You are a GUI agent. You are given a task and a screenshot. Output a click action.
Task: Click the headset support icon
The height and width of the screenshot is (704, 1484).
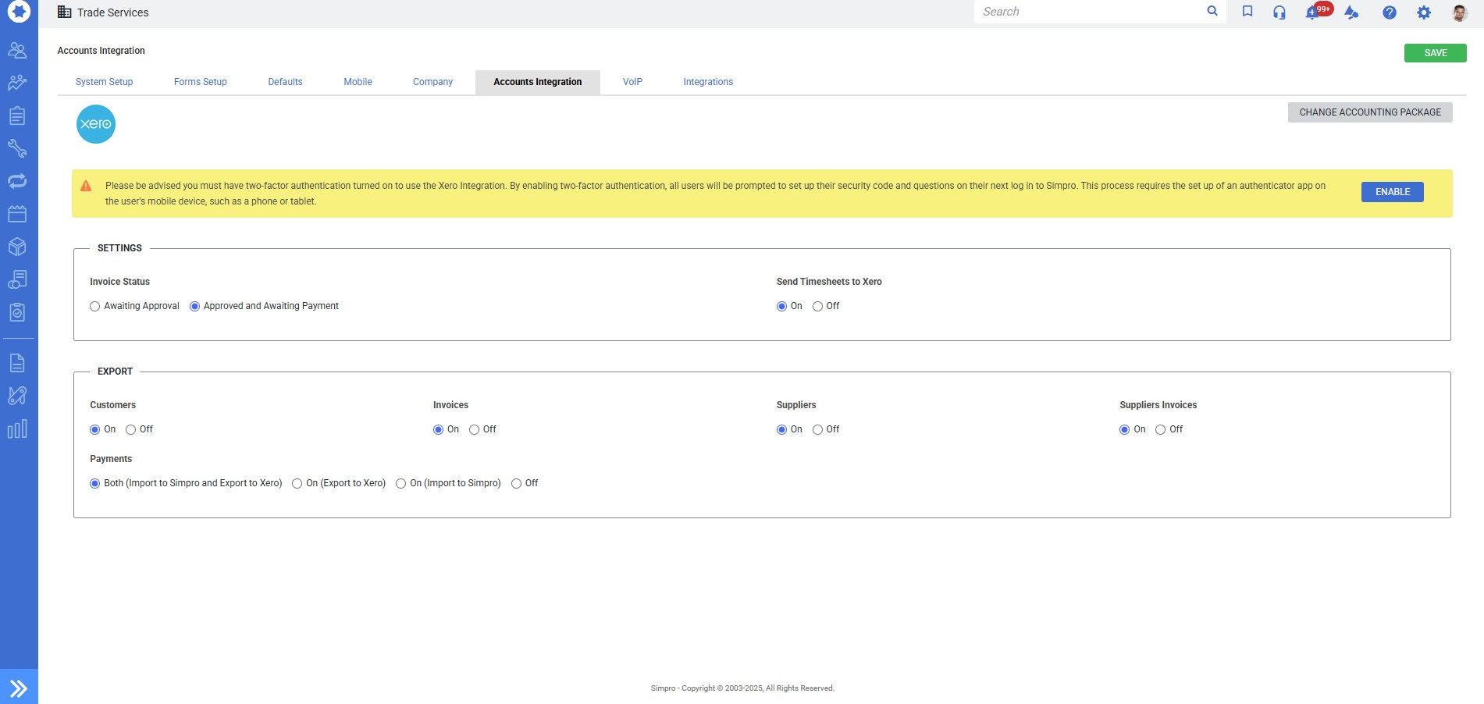coord(1279,12)
